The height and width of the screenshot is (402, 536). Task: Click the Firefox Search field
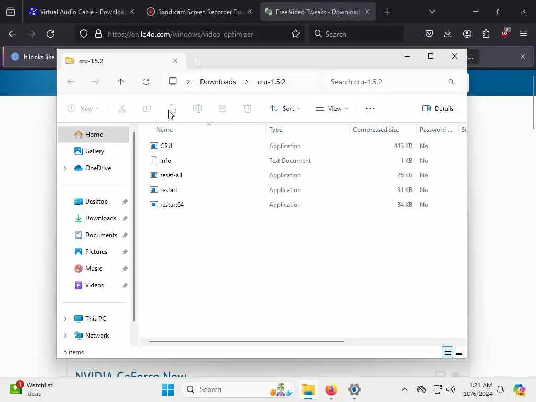point(356,34)
